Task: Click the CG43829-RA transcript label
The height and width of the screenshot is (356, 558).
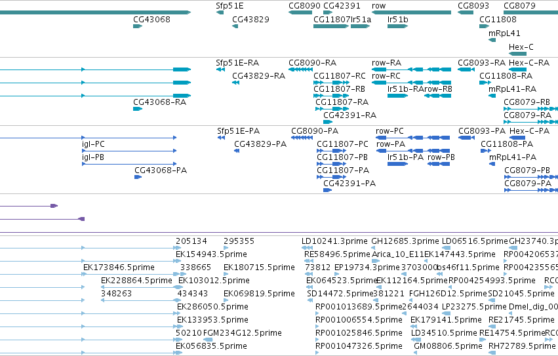Action: click(259, 76)
